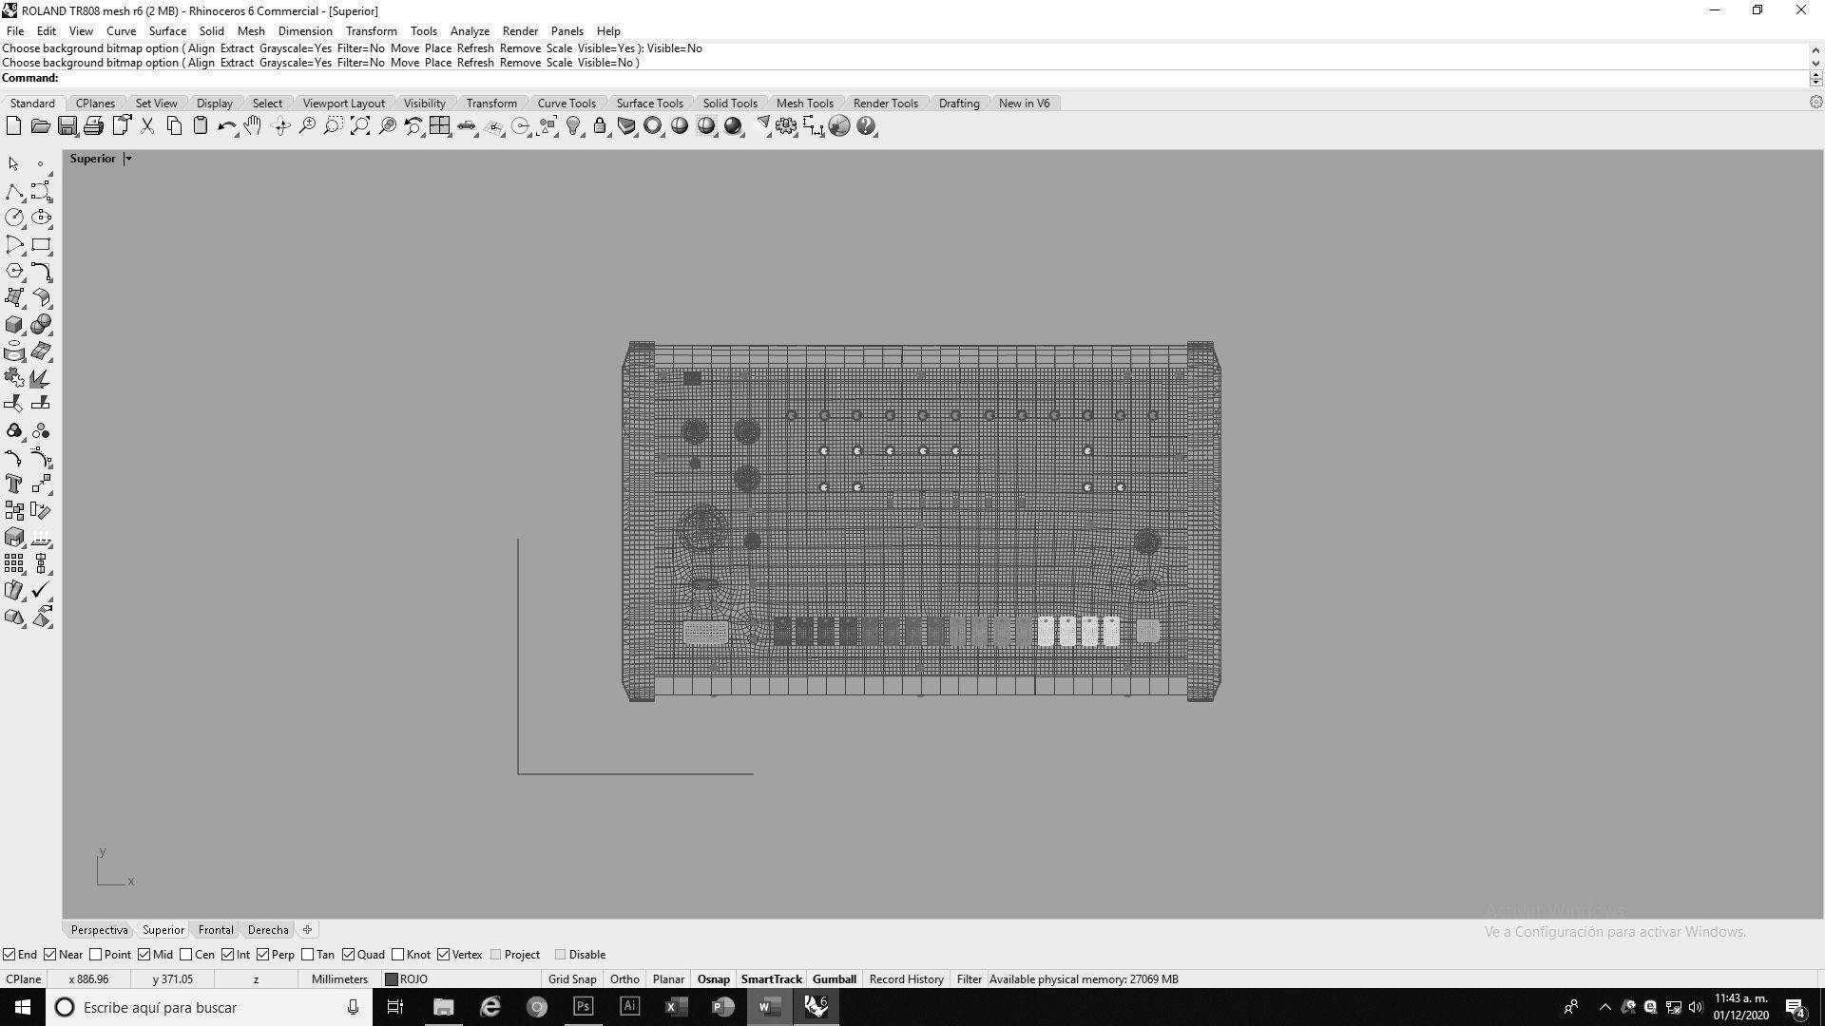Switch to the Mesh Tools toolbar tab
1825x1026 pixels.
(804, 104)
